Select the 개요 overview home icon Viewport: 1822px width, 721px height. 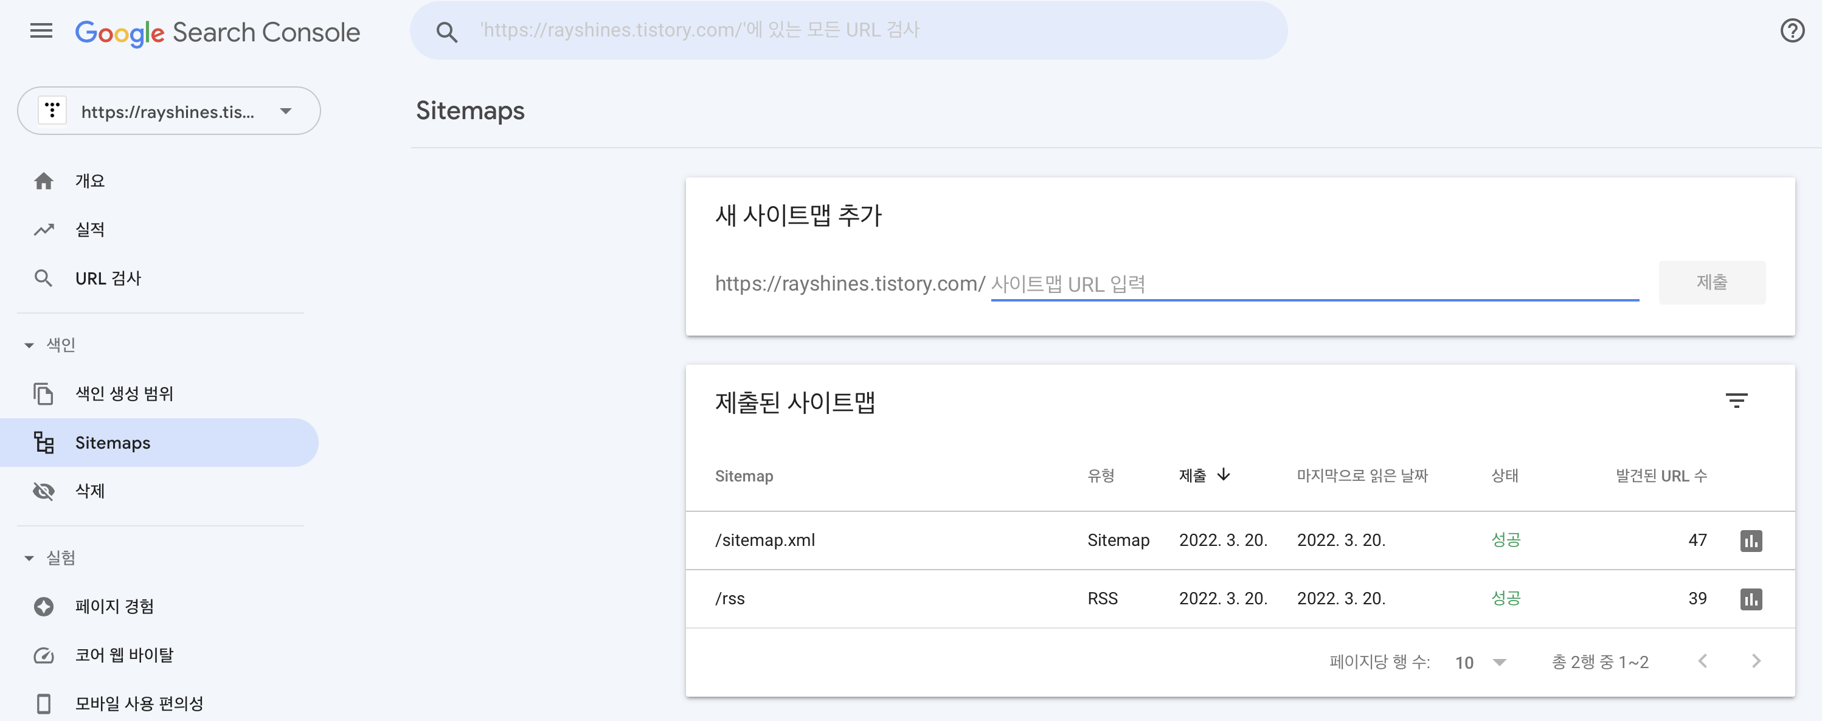tap(44, 180)
